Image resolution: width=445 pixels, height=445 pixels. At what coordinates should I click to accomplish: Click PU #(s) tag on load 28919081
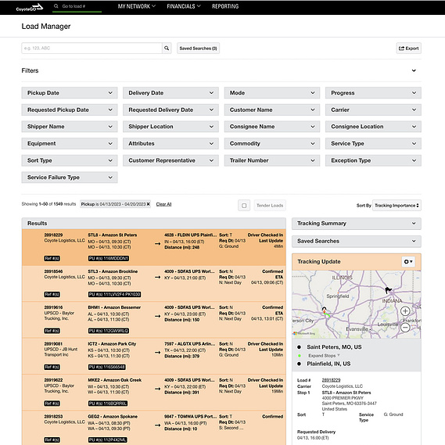[x=106, y=368]
